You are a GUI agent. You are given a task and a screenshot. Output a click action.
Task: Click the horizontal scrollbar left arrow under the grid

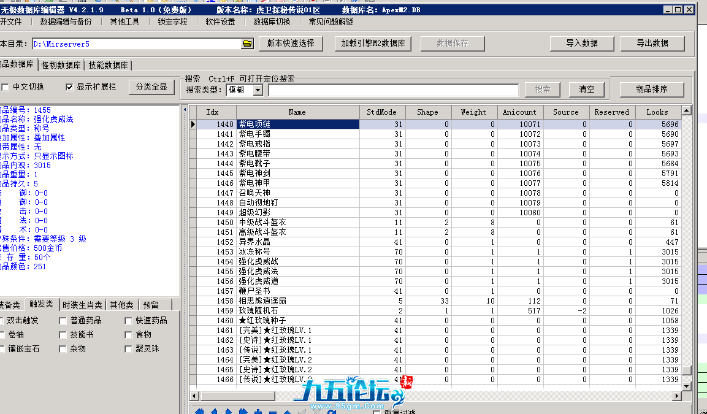(x=194, y=396)
